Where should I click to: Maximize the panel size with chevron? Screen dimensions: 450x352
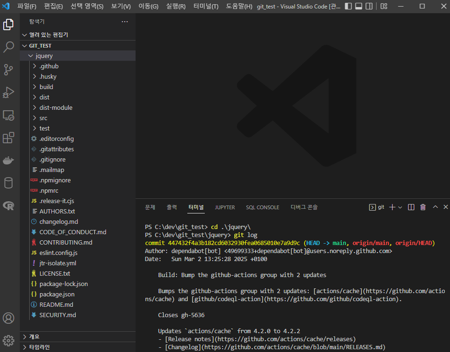coord(435,207)
